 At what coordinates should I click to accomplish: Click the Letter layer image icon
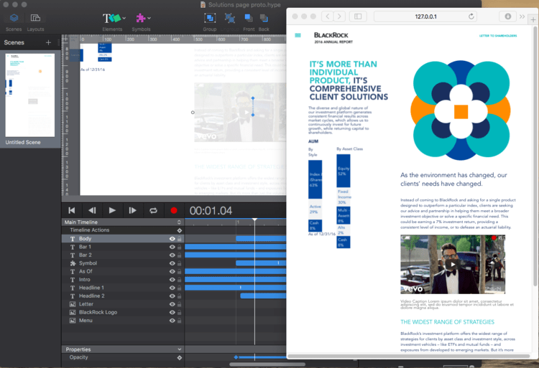pos(73,304)
